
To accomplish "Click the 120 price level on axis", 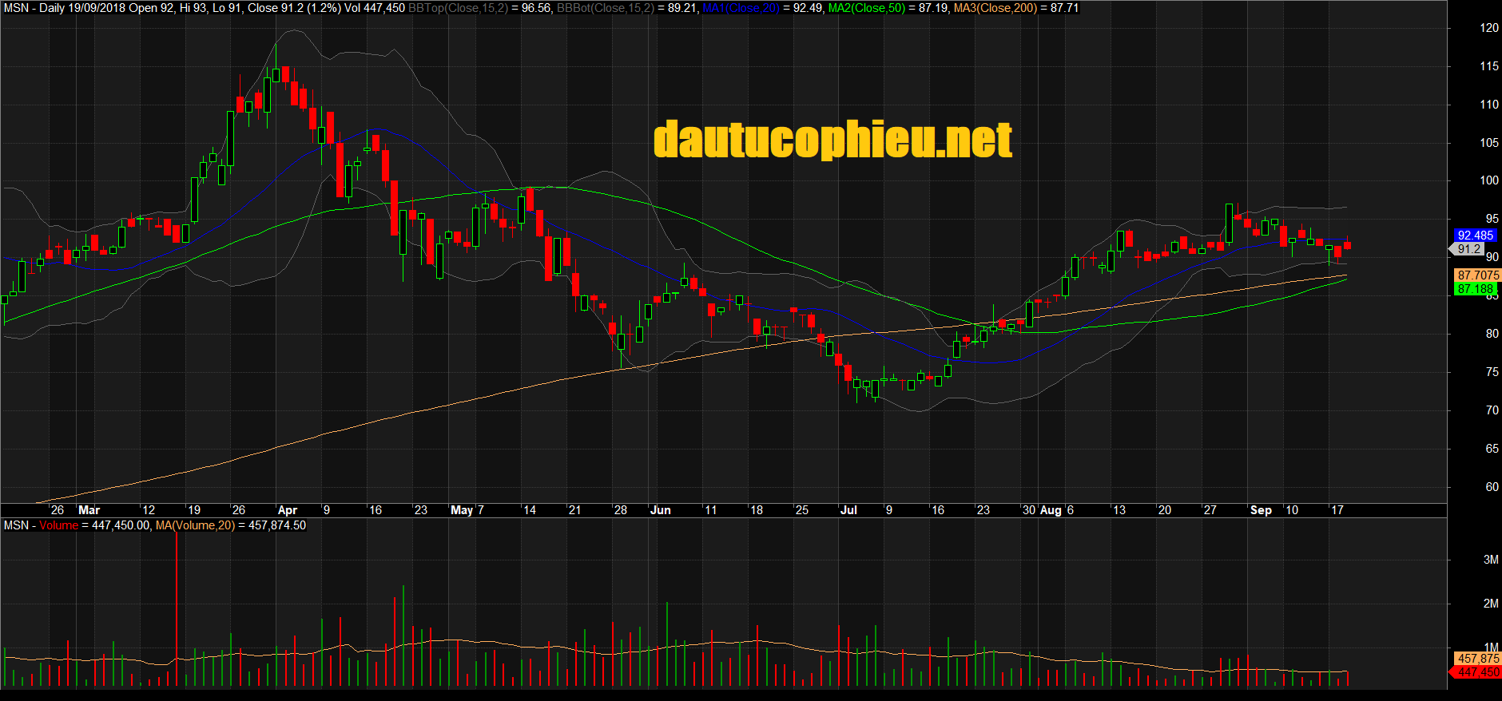I will pyautogui.click(x=1489, y=28).
